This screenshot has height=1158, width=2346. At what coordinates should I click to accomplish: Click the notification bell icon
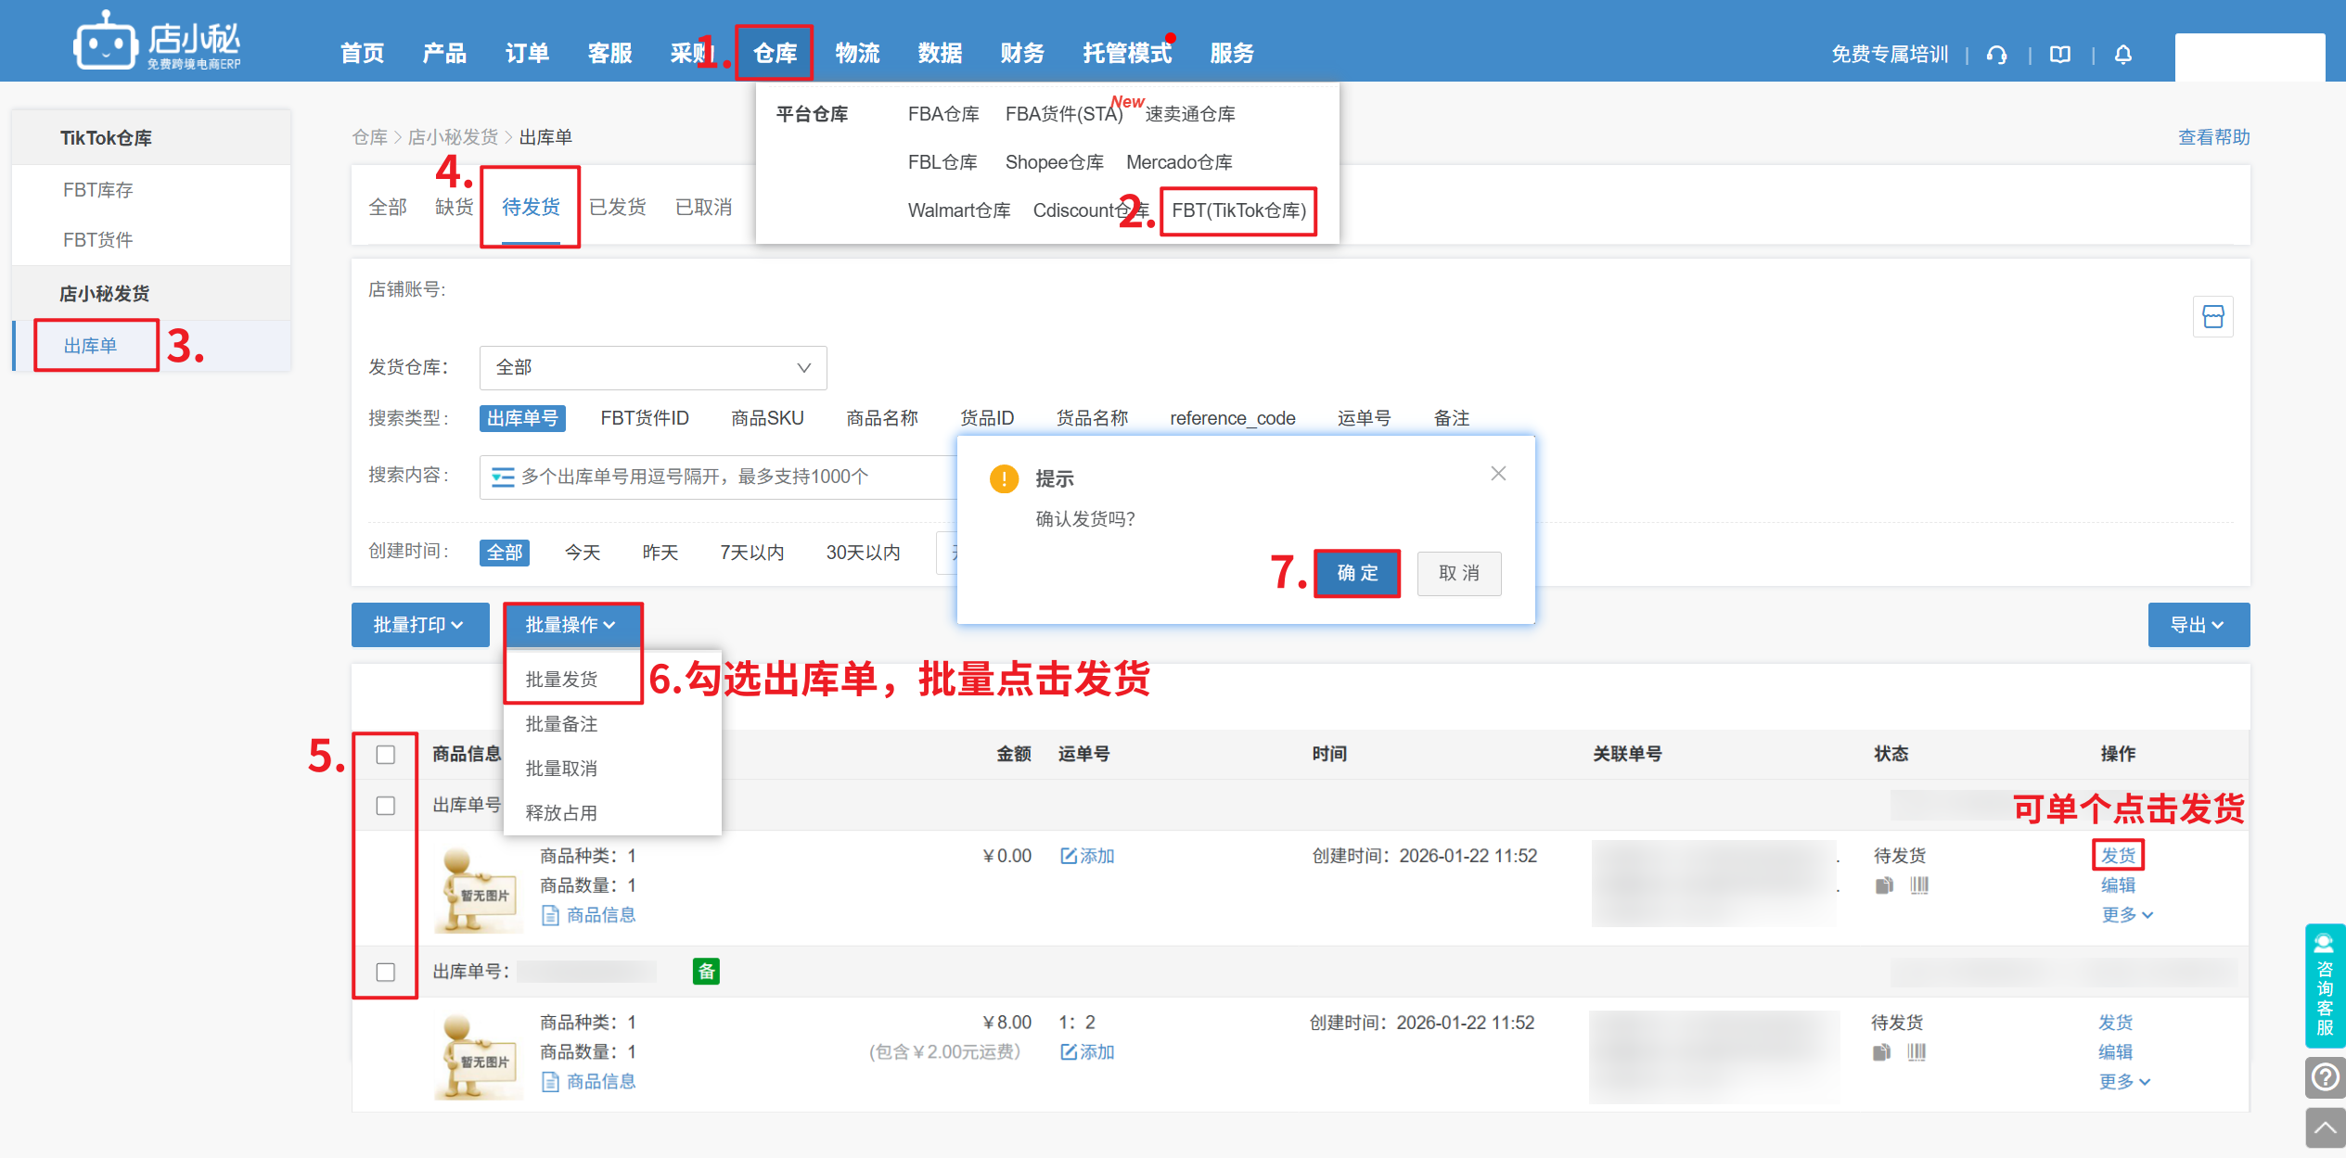tap(2122, 55)
